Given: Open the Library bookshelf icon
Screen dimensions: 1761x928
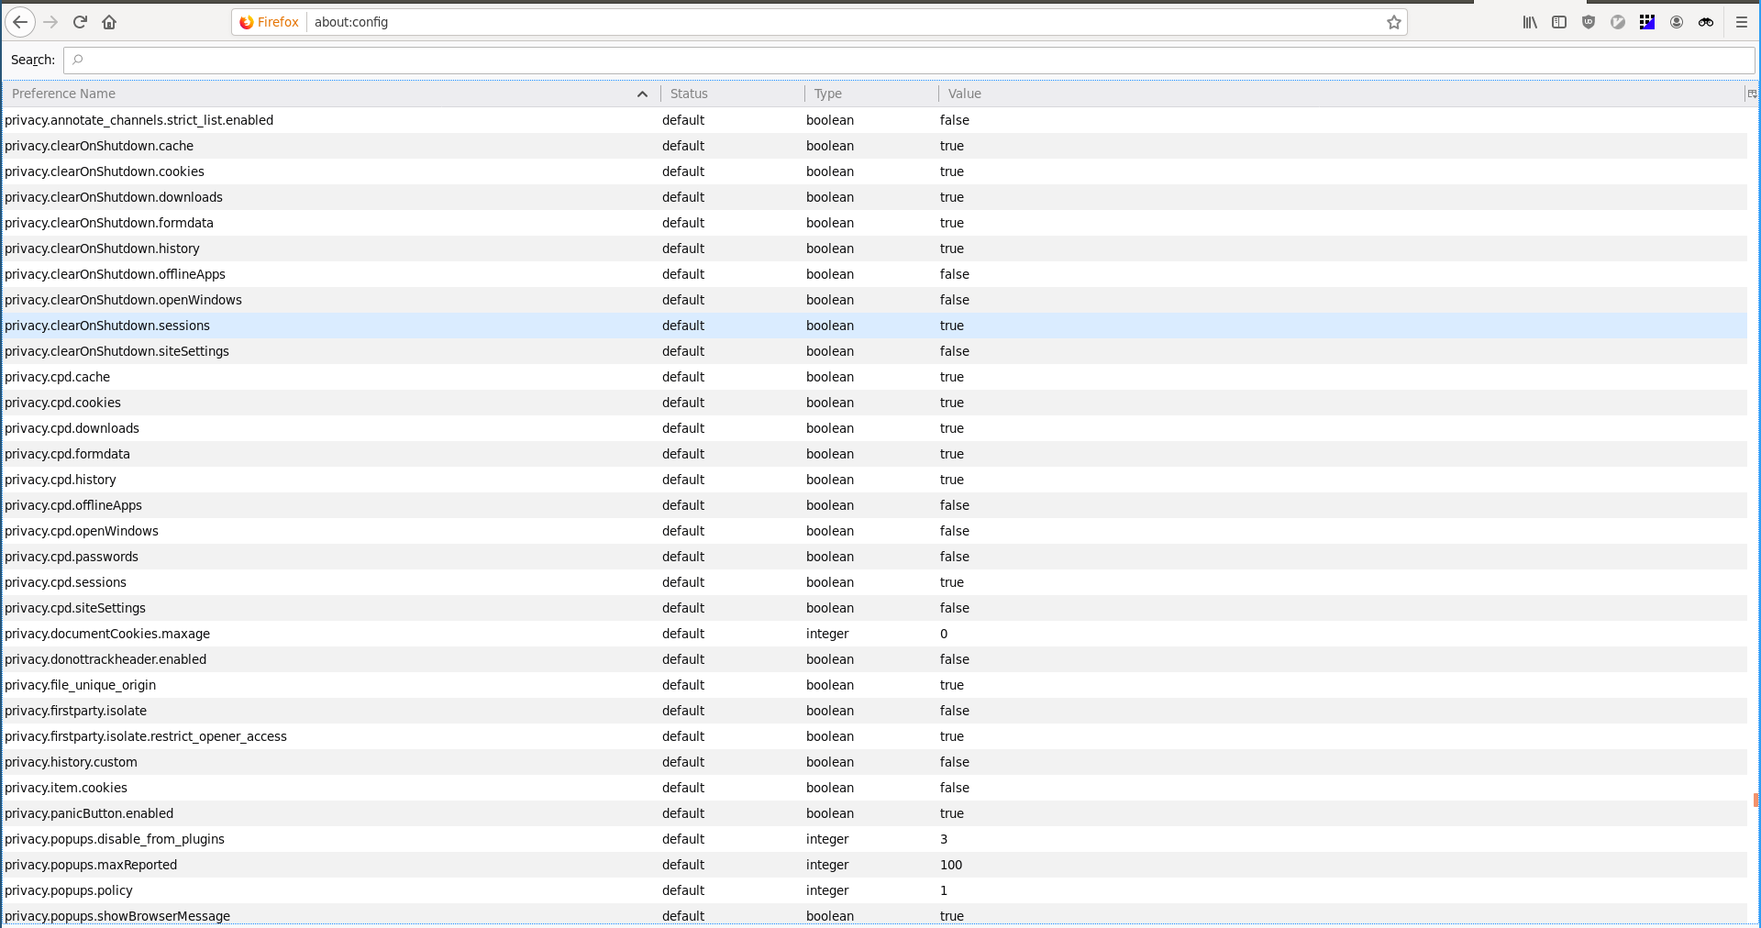Looking at the screenshot, I should click(1530, 22).
